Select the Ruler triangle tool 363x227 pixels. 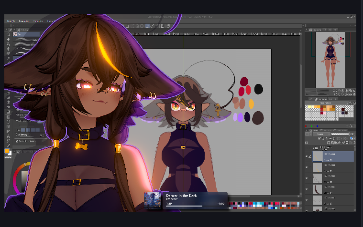click(x=8, y=132)
